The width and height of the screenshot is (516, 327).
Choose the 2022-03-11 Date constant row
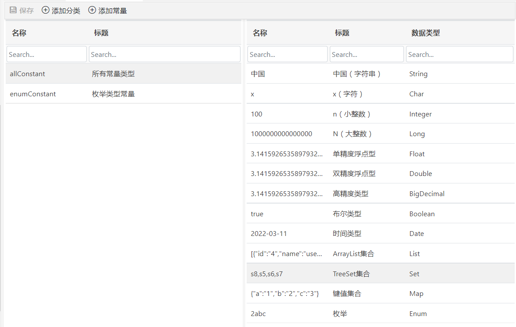coord(380,234)
